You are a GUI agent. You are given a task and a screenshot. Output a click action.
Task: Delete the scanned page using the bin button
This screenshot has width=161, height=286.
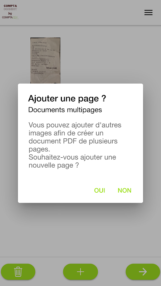[18, 272]
